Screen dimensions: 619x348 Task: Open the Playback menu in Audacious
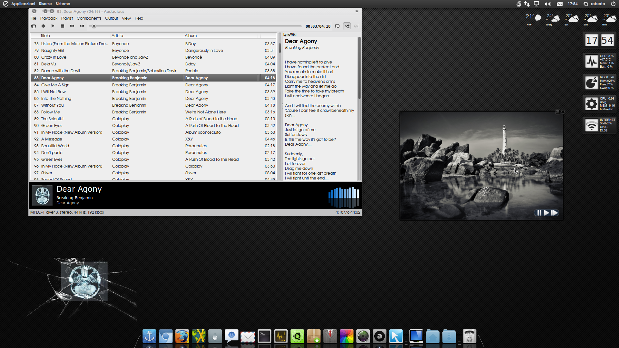pos(48,18)
